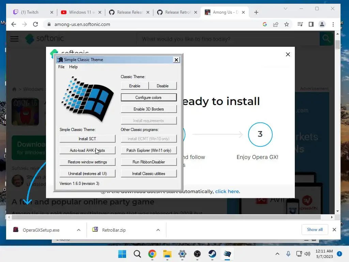The width and height of the screenshot is (349, 262).
Task: Show hidden system tray icons
Action: 277,254
